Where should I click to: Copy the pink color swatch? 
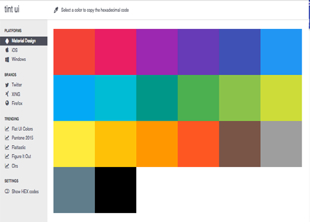tap(116, 52)
